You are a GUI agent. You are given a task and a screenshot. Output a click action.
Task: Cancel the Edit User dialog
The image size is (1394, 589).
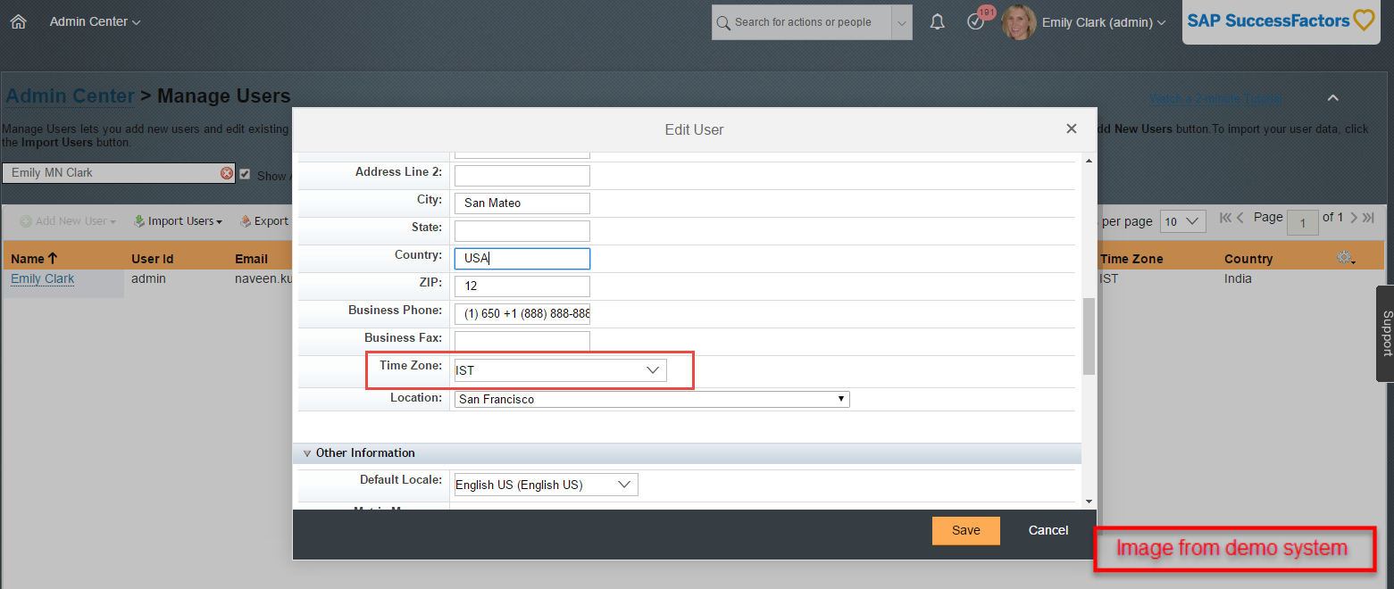[x=1048, y=530]
